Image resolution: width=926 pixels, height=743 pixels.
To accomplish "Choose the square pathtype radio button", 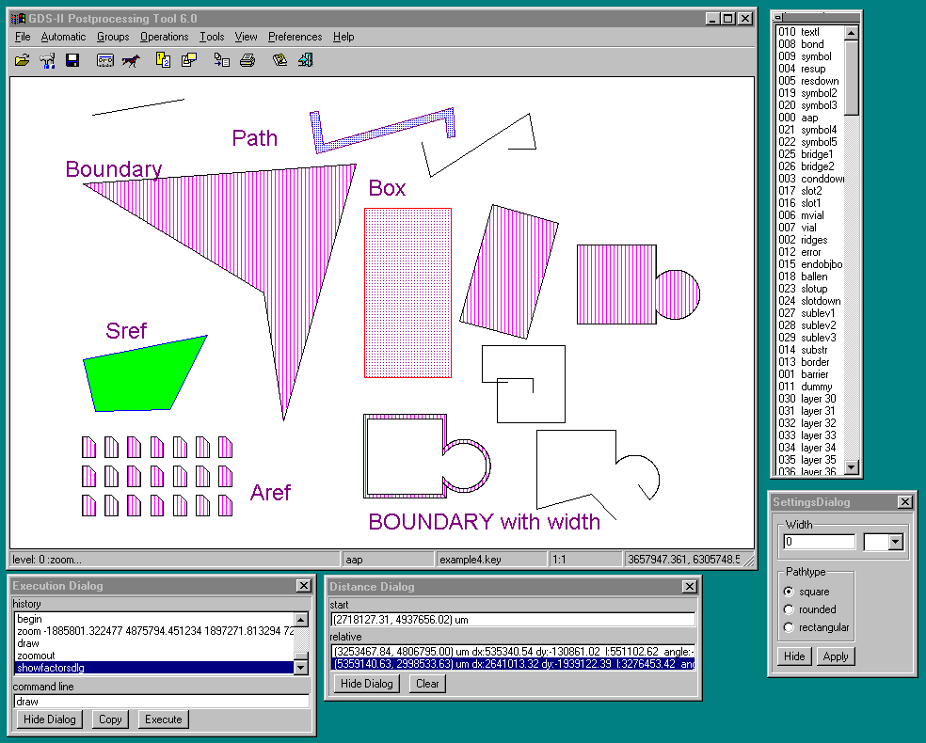I will point(789,592).
